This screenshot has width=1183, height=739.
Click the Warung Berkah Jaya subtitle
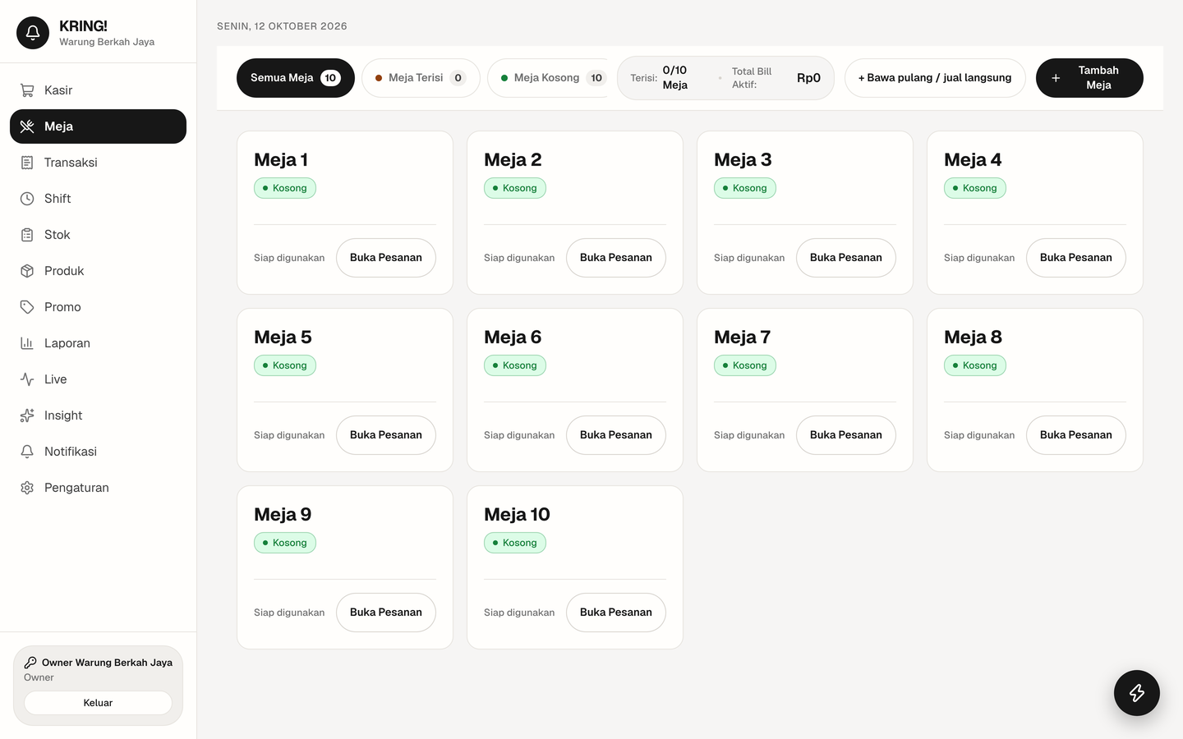(x=107, y=42)
